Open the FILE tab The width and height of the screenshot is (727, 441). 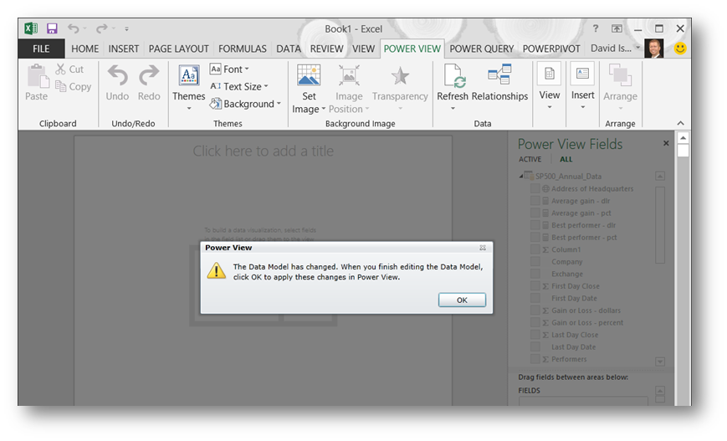[x=41, y=49]
